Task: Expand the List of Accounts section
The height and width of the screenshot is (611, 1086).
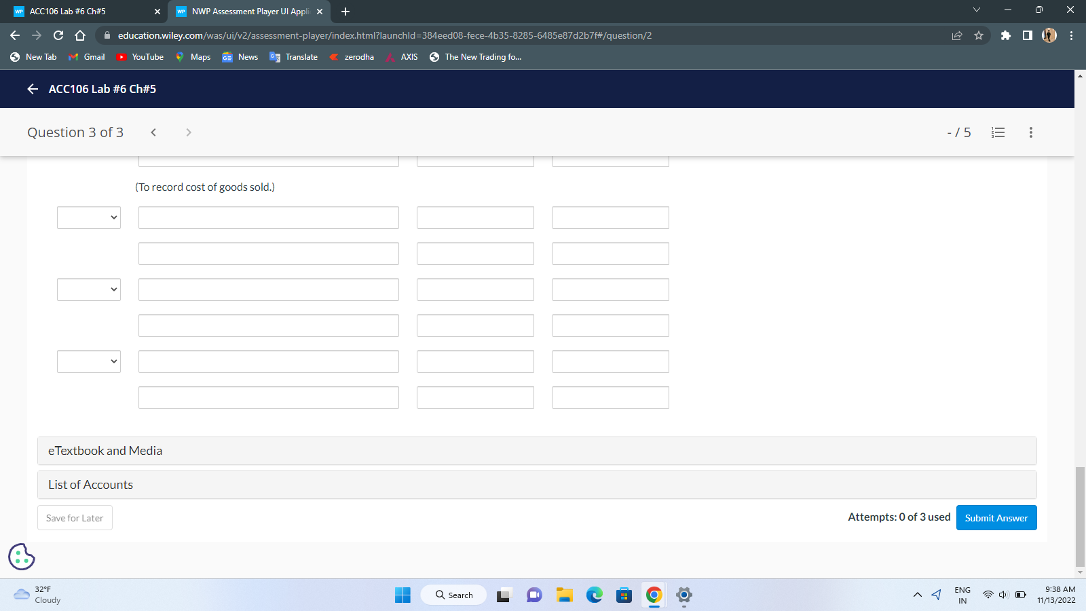Action: [x=90, y=484]
